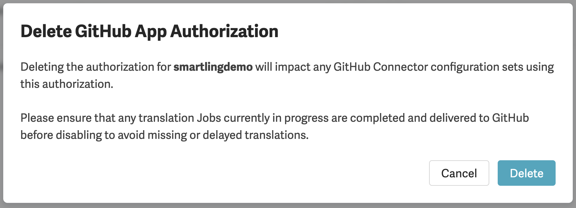Click the "this authorization." text line
The image size is (576, 208).
coord(67,84)
